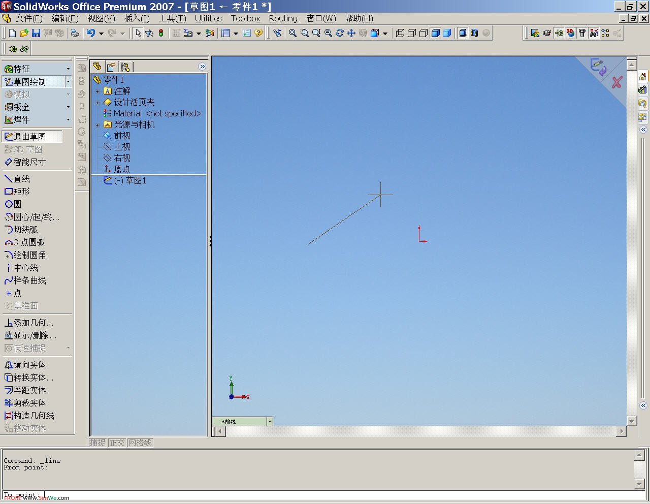Click the Shaded With Edges display icon
The width and height of the screenshot is (650, 504).
click(x=435, y=33)
